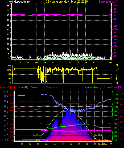Select the olive "Solar" legend label
Image resolution: width=124 pixels, height=148 pixels.
[34, 87]
